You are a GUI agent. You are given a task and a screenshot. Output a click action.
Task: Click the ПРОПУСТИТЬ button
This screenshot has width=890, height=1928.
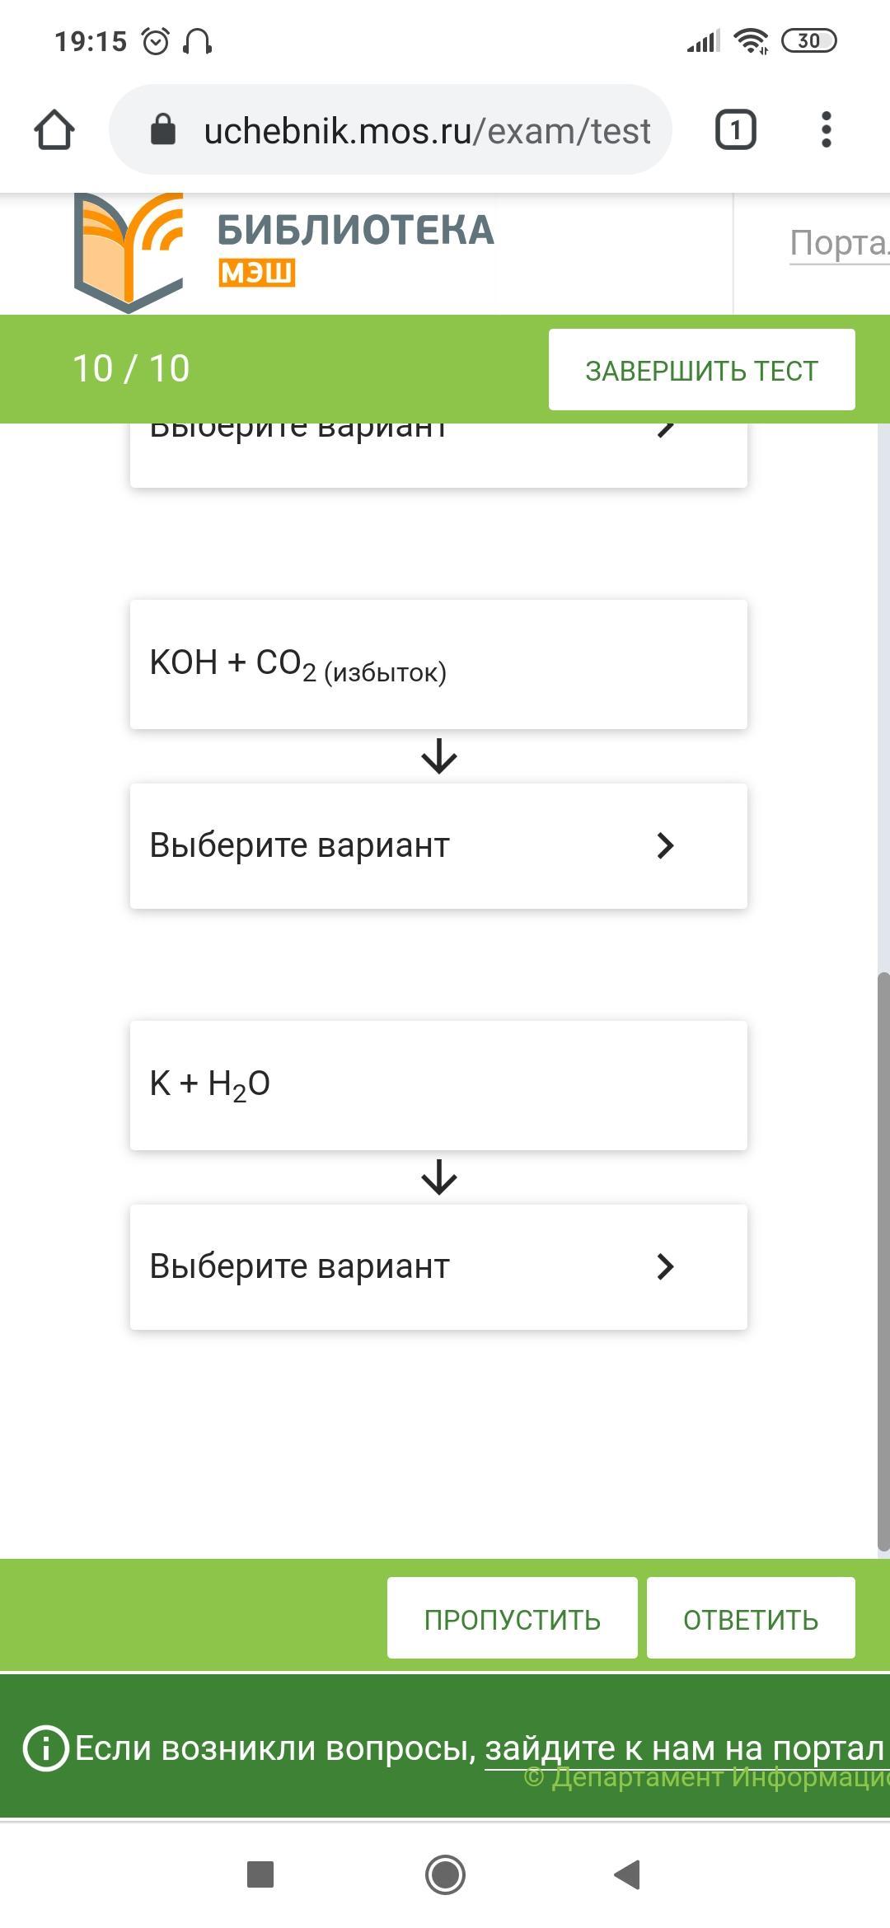coord(513,1618)
